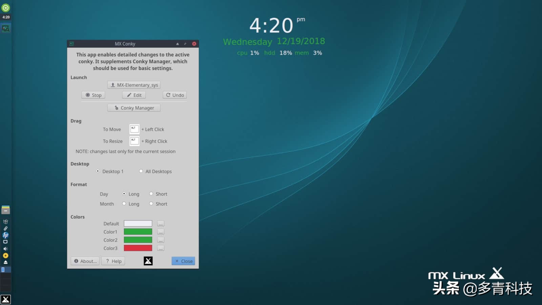
Task: Undo the conky changes
Action: pyautogui.click(x=175, y=95)
